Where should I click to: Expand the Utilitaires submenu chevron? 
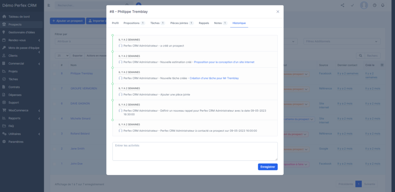click(39, 134)
